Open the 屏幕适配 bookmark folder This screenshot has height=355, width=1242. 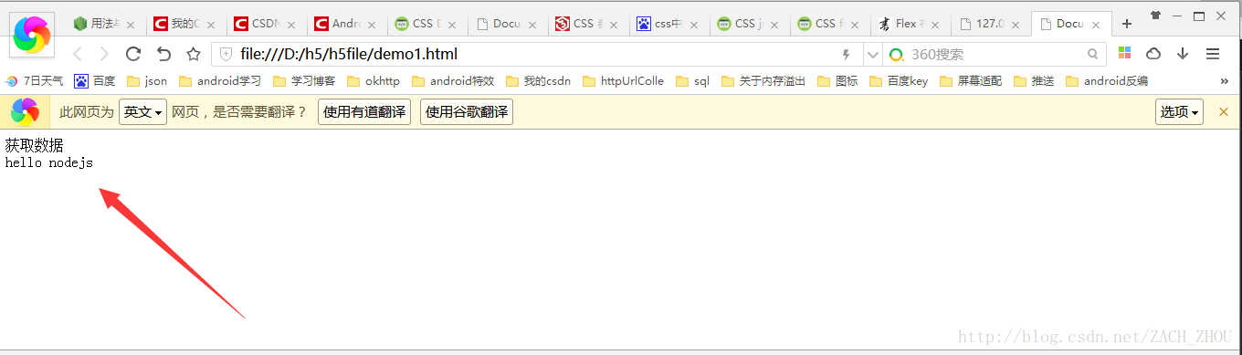[x=971, y=81]
